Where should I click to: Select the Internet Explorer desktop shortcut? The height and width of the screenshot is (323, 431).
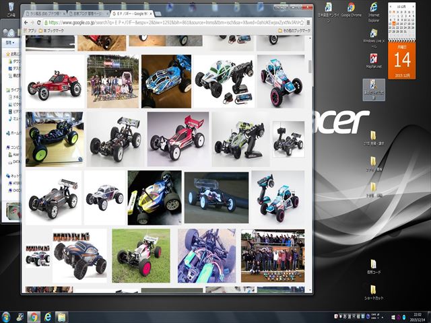tap(374, 12)
